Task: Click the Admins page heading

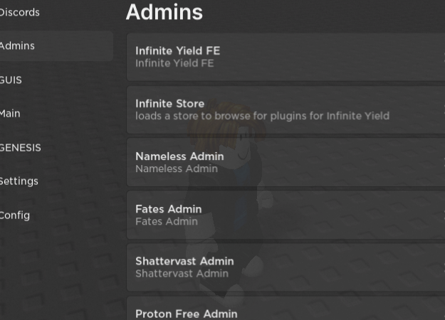Action: [x=164, y=12]
